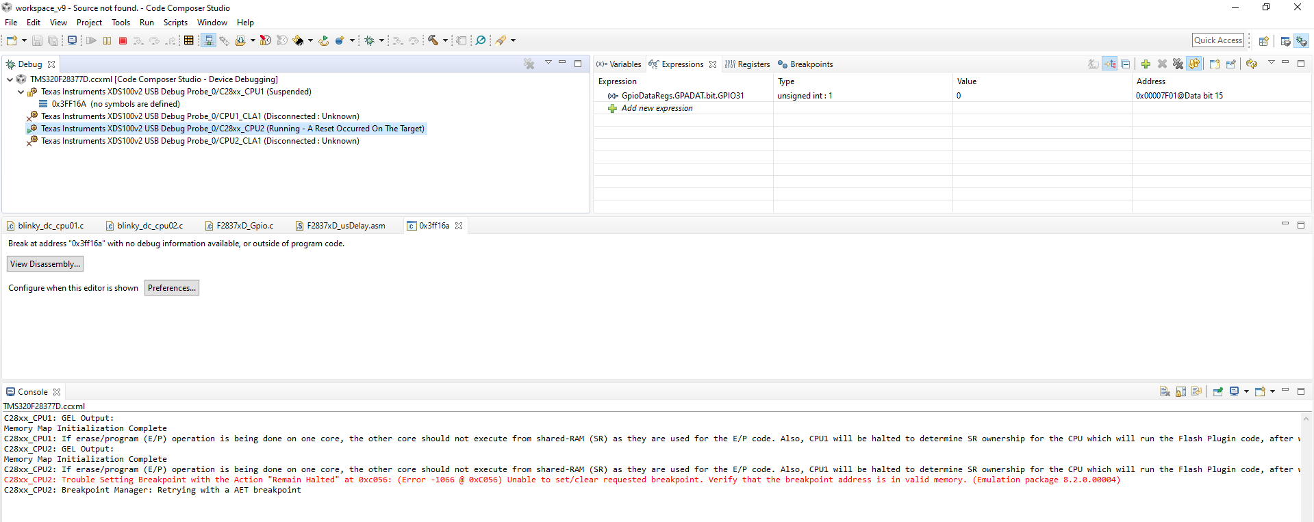Open the Display Selected Console dropdown arrow

[1246, 392]
